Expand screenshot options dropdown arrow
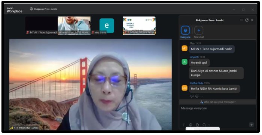Viewport: 262px width, 135px height. coord(209,125)
